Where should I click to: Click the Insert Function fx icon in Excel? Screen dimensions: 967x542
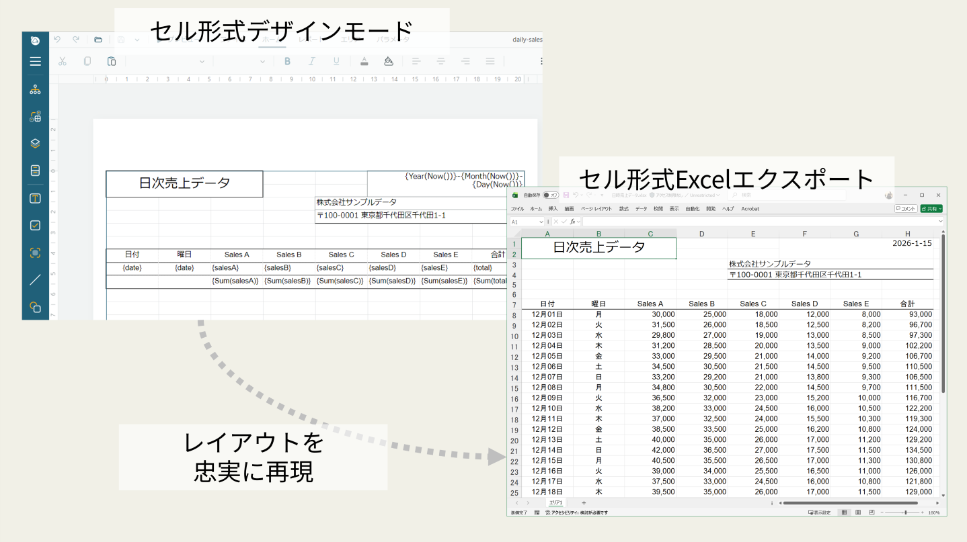pyautogui.click(x=574, y=221)
